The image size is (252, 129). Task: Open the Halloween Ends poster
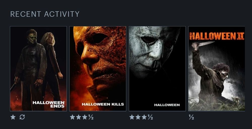pos(38,69)
